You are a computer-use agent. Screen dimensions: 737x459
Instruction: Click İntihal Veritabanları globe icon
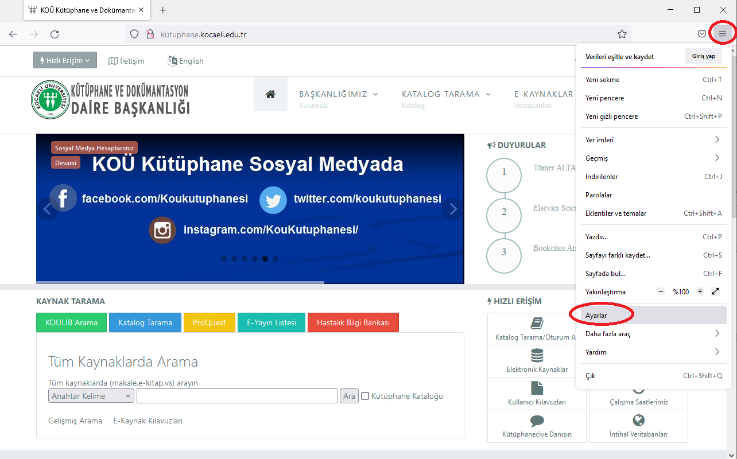(x=638, y=421)
